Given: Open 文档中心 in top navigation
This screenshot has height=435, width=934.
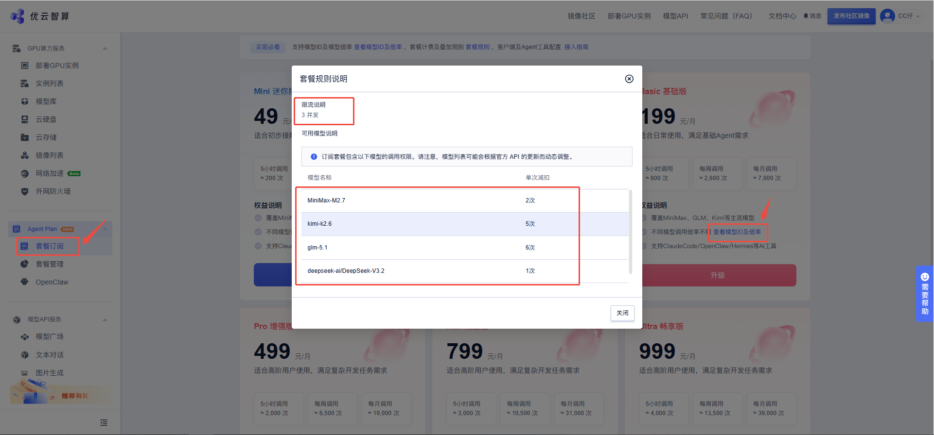Looking at the screenshot, I should (x=782, y=16).
